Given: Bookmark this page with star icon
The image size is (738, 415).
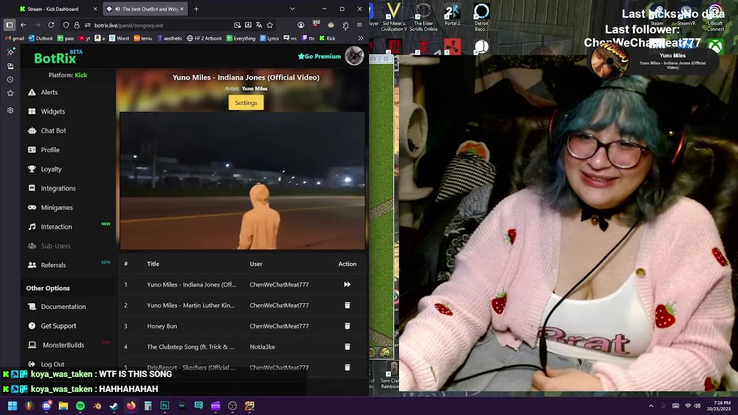Looking at the screenshot, I should [270, 25].
